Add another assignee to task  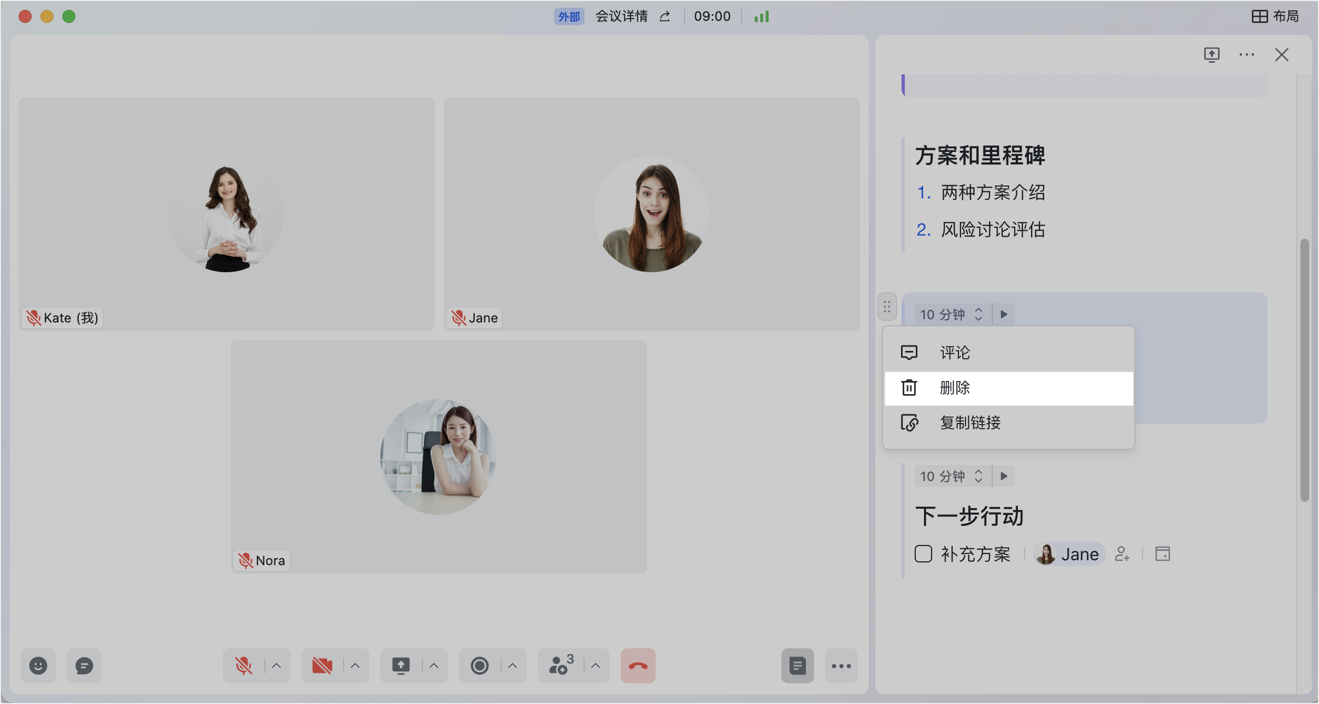[x=1122, y=554]
